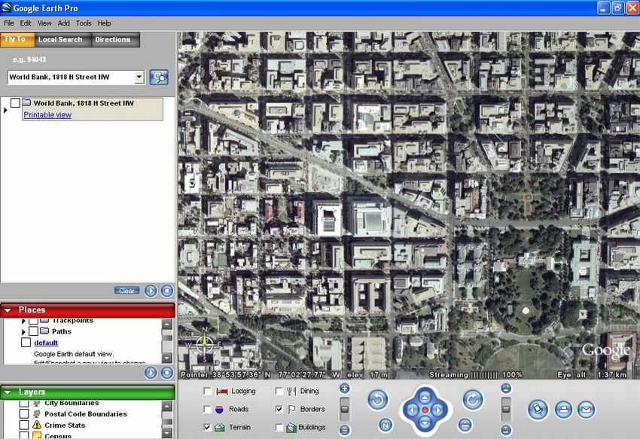This screenshot has height=439, width=640.
Task: Uncheck the Terrain checkbox
Action: pyautogui.click(x=207, y=427)
